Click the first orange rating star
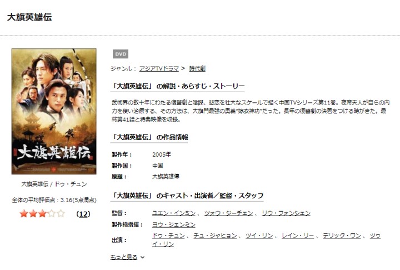The width and height of the screenshot is (400, 270). (24, 213)
